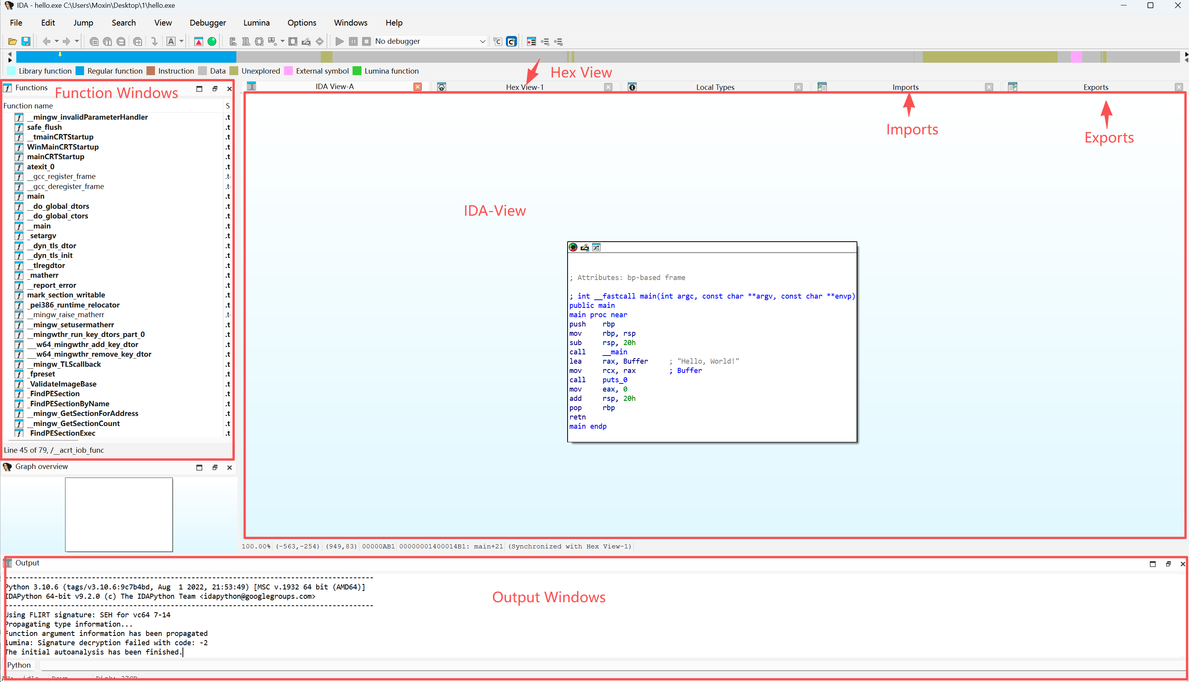Click the breakpoint list toolbar icon
1189x682 pixels.
click(531, 41)
